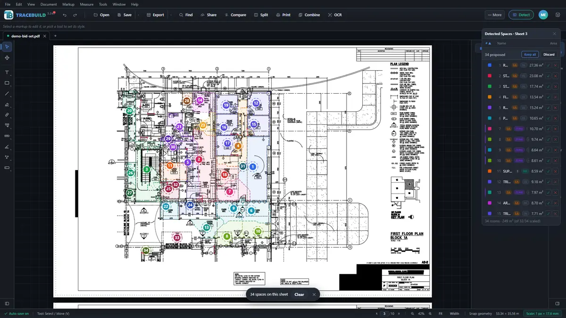The width and height of the screenshot is (566, 318).
Task: Select the bottom rounded-rectangle tool
Action: 7,168
